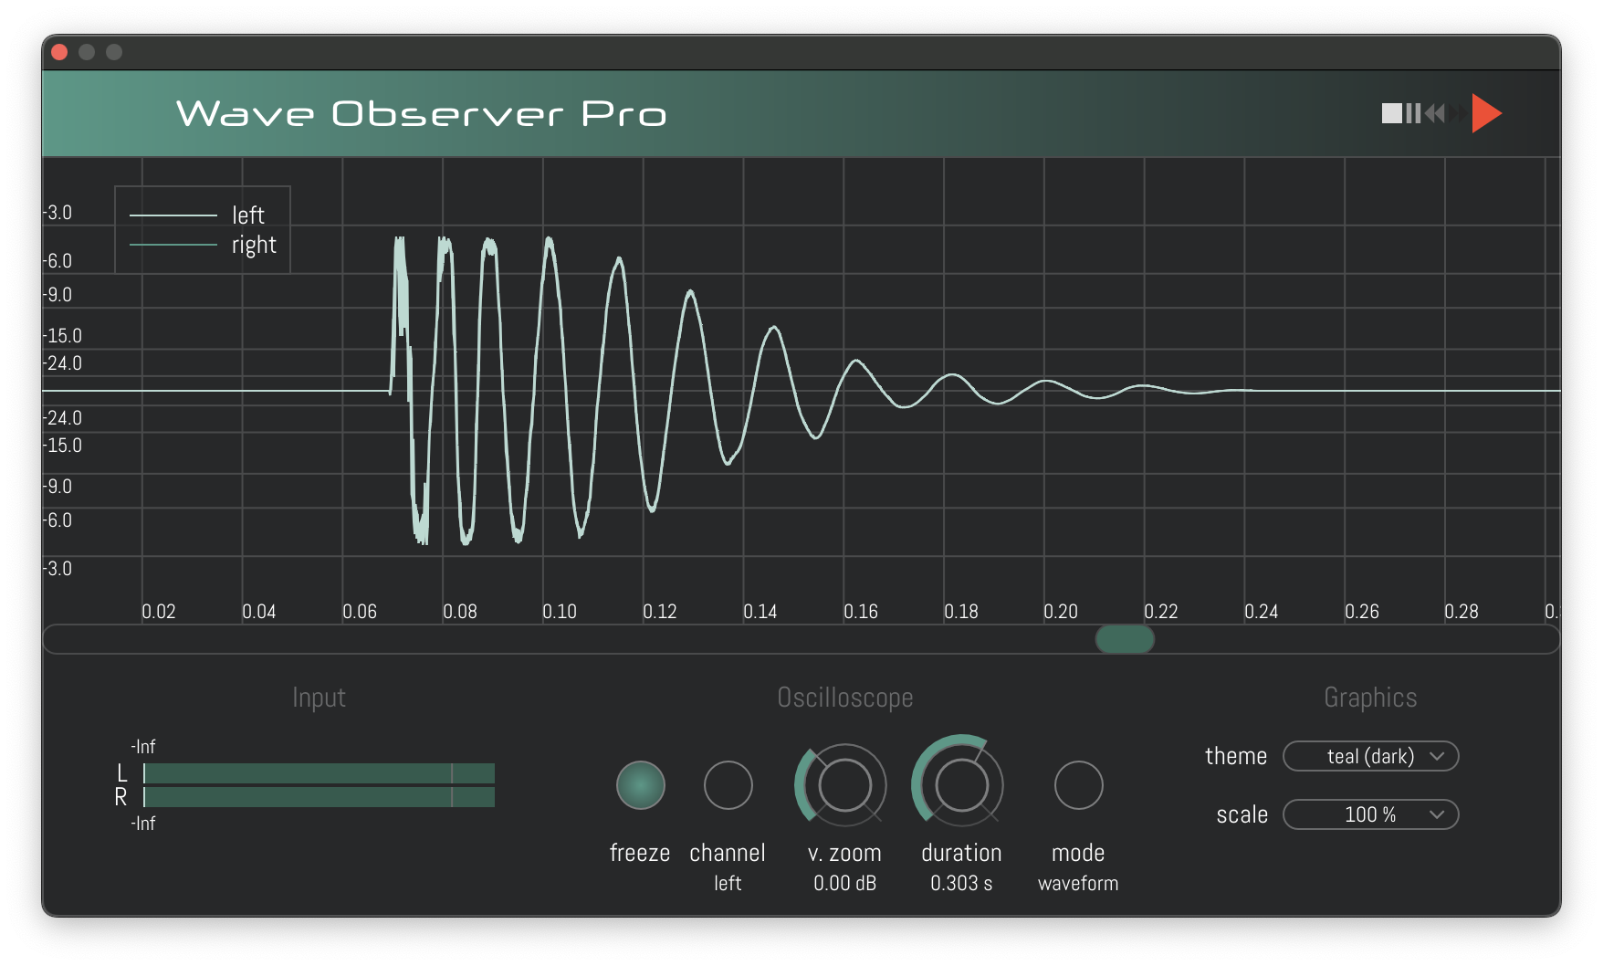Click the teal horizontal scrollbar thumb

tap(1125, 639)
